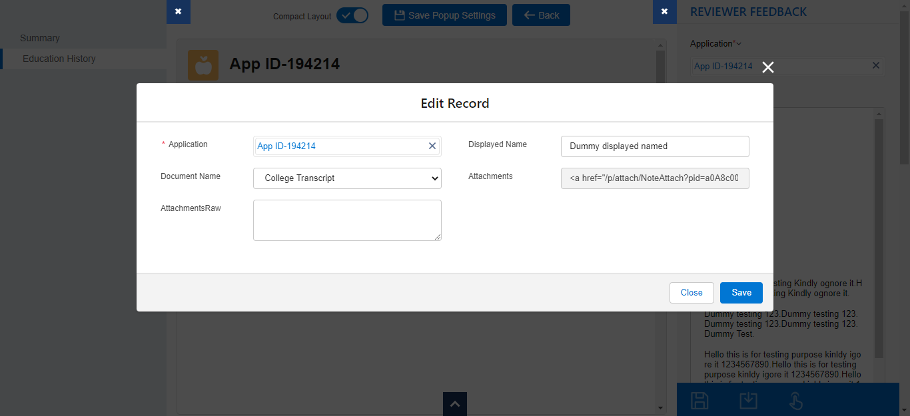The height and width of the screenshot is (416, 910).
Task: Collapse left panel using its X icon
Action: (x=178, y=12)
